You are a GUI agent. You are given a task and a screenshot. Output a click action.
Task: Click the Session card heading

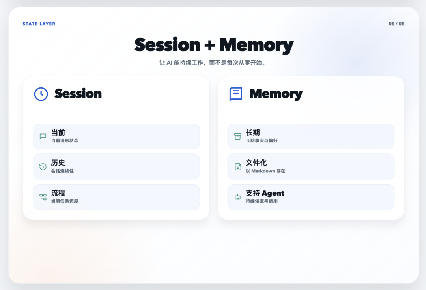[x=78, y=94]
